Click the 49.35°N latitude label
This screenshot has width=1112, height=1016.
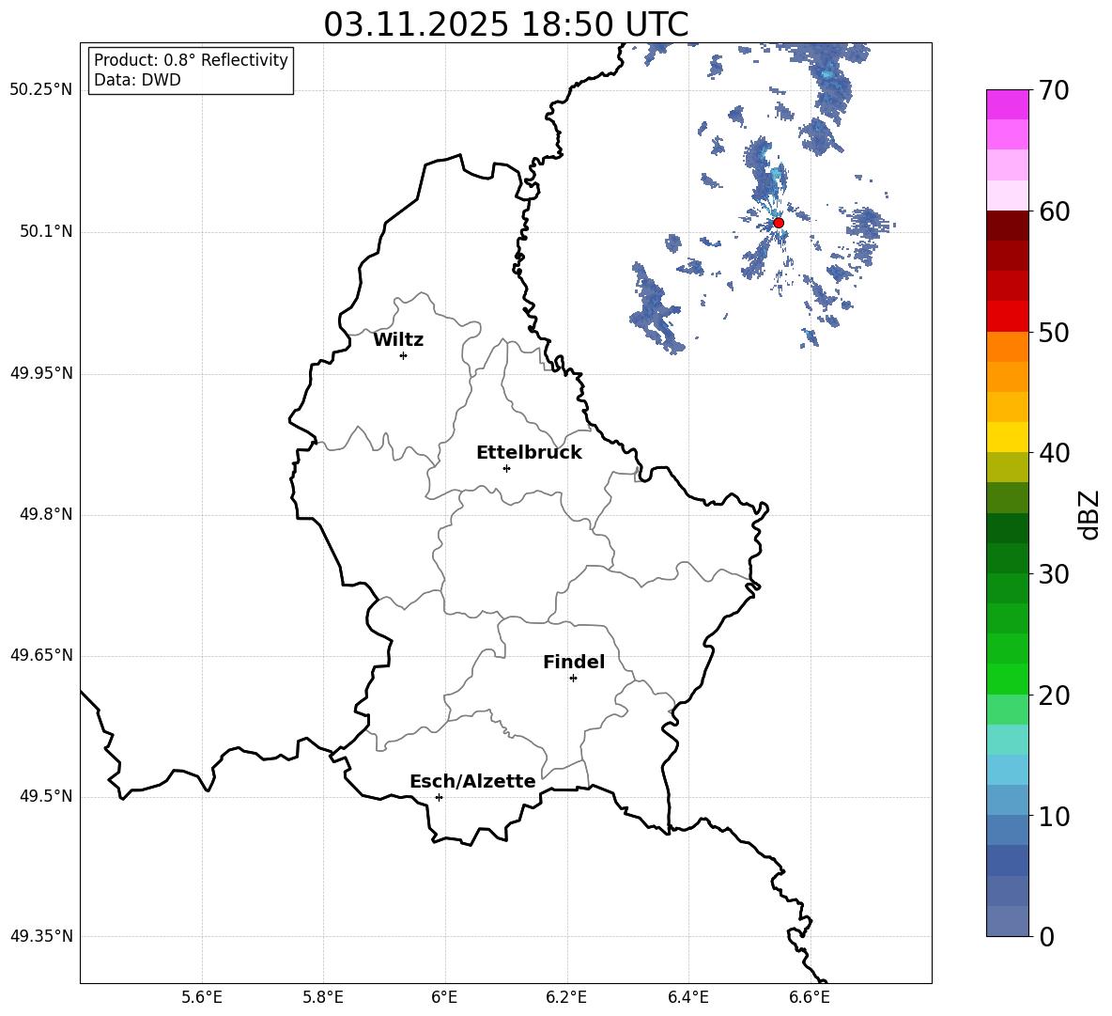(41, 936)
